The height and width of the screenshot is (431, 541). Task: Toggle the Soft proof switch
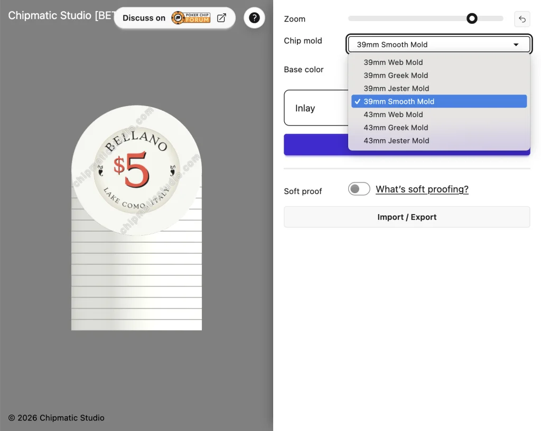coord(359,189)
